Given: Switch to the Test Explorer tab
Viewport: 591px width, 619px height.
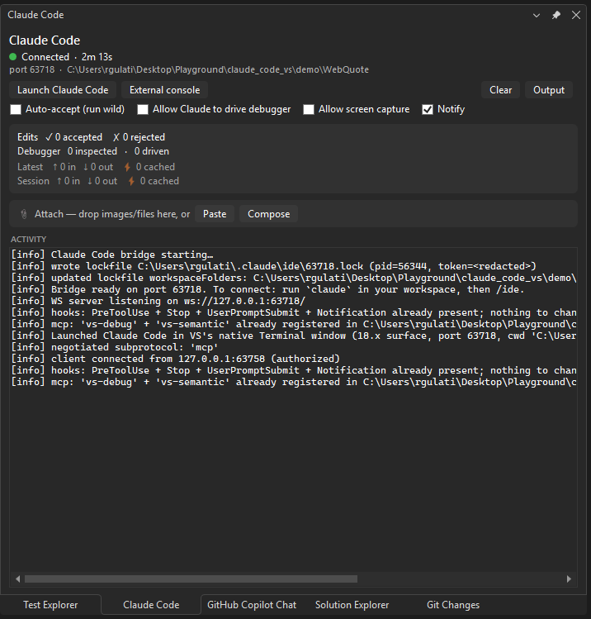Looking at the screenshot, I should click(50, 605).
